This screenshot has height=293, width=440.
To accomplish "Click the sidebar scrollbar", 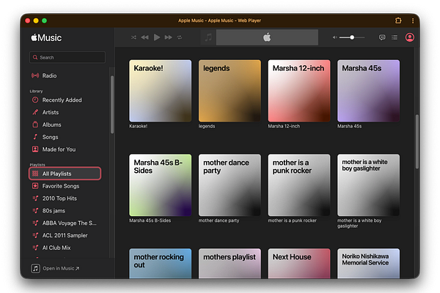I will (112, 104).
